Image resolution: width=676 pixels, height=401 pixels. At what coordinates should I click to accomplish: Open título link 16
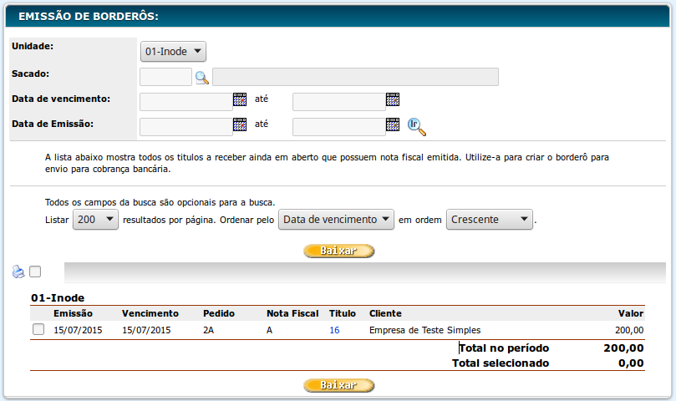(334, 330)
